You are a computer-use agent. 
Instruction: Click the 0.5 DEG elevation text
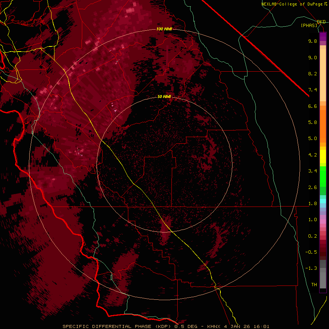(186, 326)
